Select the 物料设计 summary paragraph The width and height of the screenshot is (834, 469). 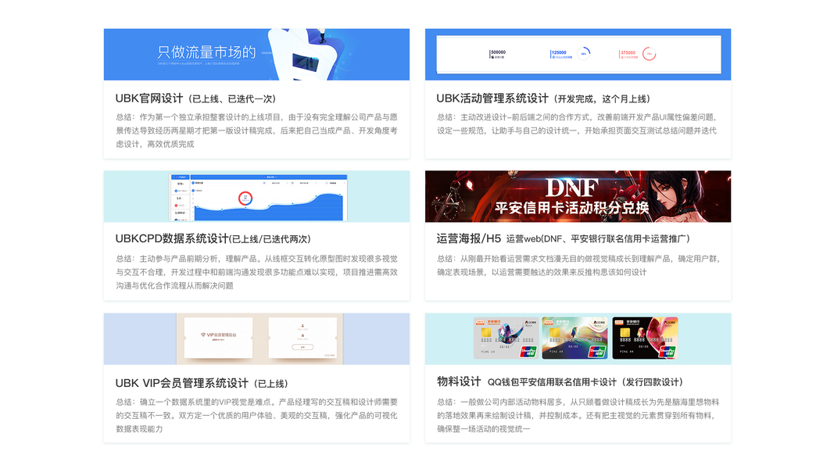point(578,415)
